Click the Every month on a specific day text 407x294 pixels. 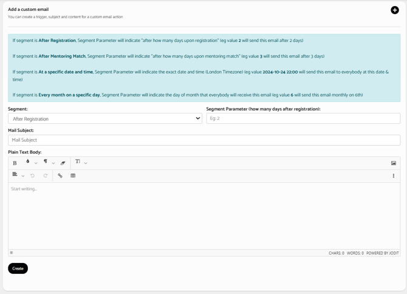click(69, 95)
